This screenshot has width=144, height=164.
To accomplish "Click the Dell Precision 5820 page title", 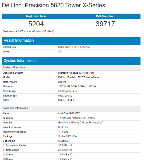I will [53, 5].
